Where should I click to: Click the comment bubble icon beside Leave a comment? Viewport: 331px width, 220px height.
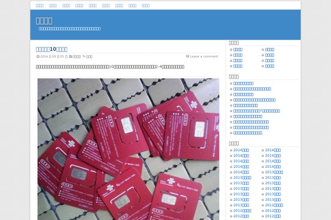point(188,57)
